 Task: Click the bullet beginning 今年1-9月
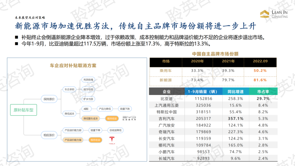point(116,44)
